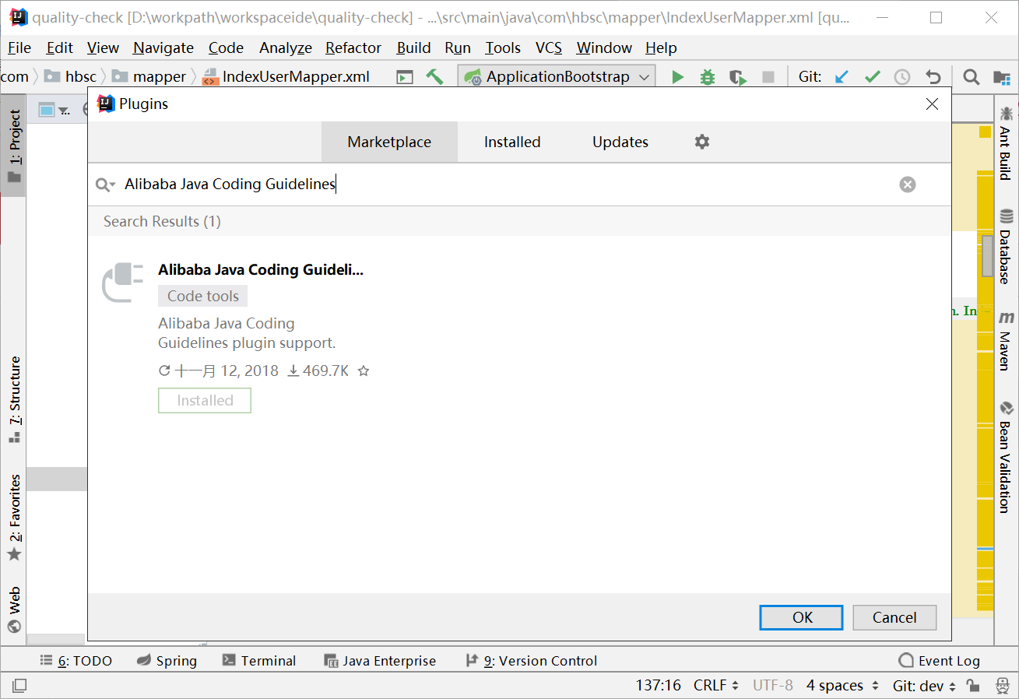Change indent setting 4 spaces
The height and width of the screenshot is (699, 1019).
click(x=842, y=686)
